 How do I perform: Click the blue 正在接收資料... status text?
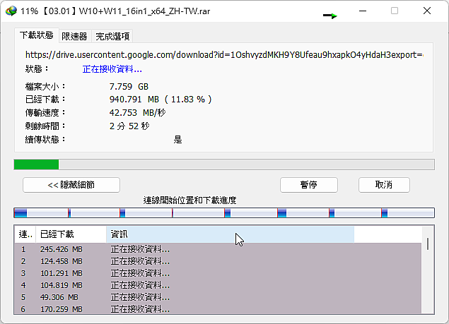click(x=112, y=69)
